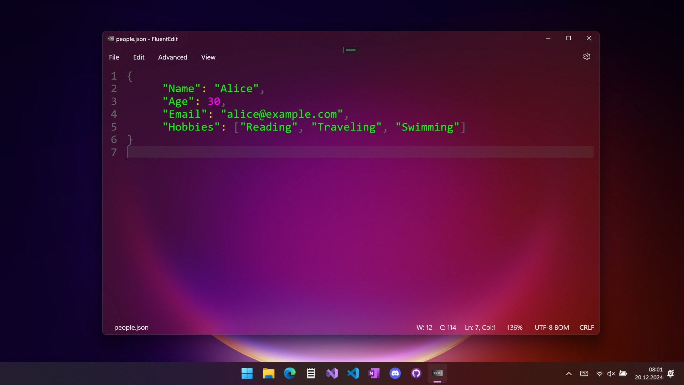Screen dimensions: 684x385
Task: Open the settings gear icon
Action: 586,56
